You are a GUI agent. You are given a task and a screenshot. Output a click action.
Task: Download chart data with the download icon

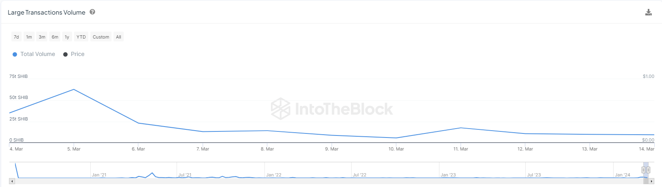point(649,13)
